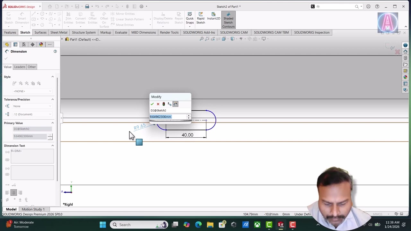Open the tolerance type None dropdown

[x=32, y=106]
